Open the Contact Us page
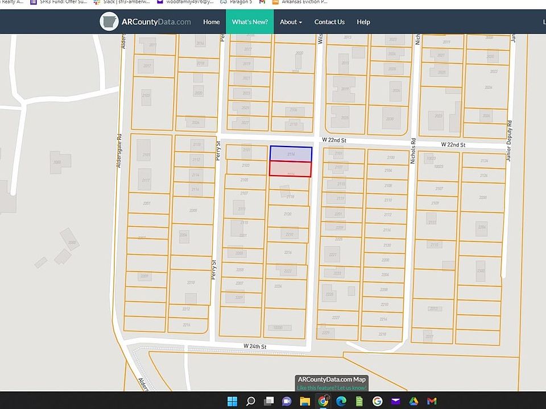Screen dimensions: 546x409 click(329, 22)
